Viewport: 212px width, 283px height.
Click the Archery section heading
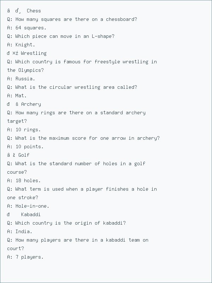point(31,104)
